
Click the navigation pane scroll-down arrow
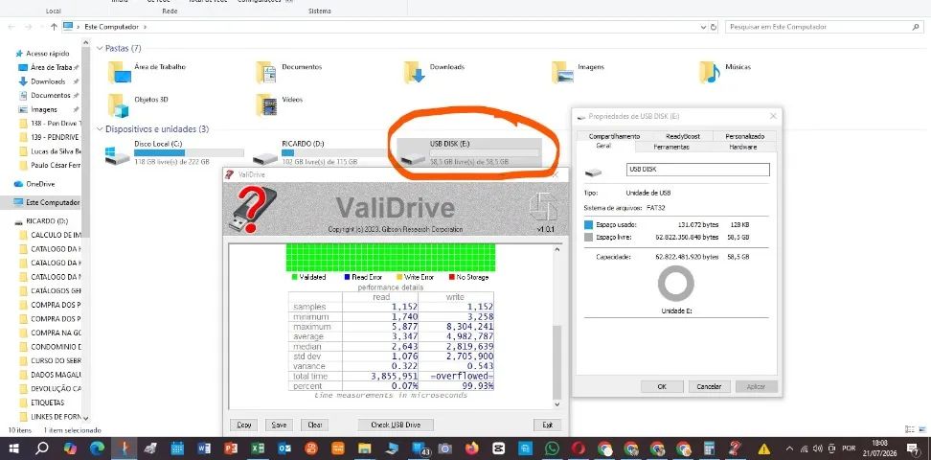click(85, 418)
